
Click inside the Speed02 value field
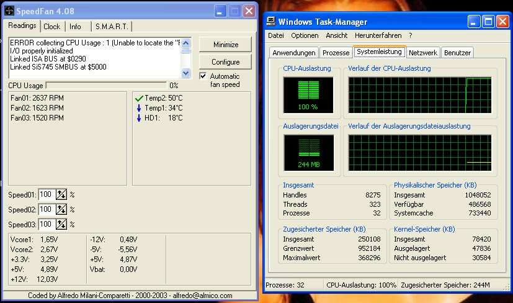[47, 209]
